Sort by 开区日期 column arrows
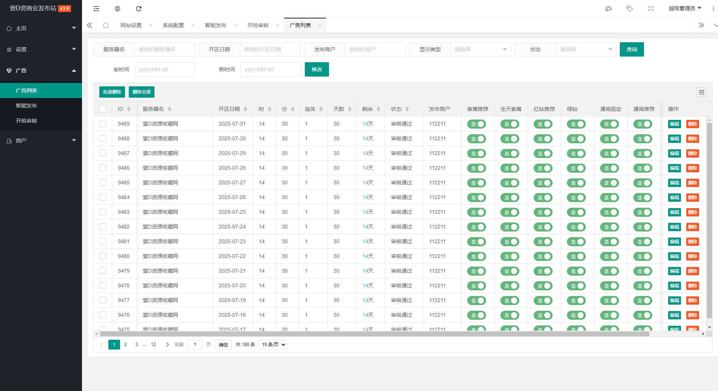 246,109
